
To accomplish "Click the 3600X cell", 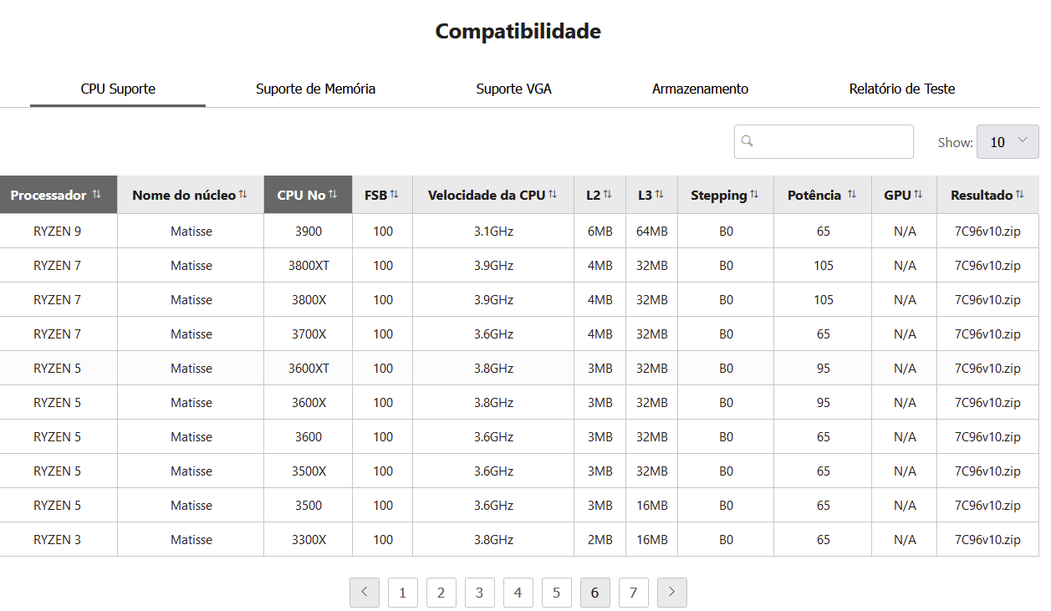I will coord(308,403).
